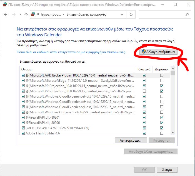Select the @FirewallAPI.dll,-80201 row text
The width and height of the screenshot is (195, 176).
point(42,118)
